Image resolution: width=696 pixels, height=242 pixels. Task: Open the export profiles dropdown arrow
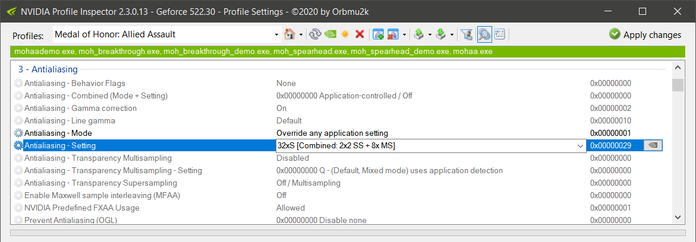pos(430,34)
